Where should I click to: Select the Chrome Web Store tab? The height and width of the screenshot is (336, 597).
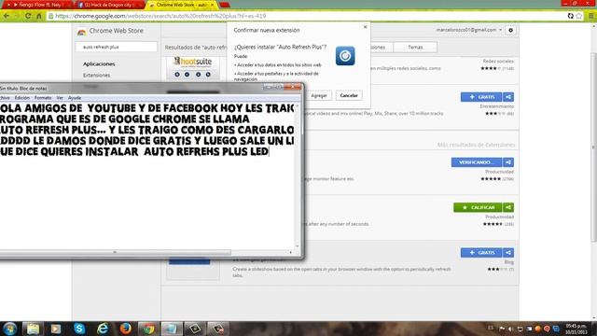(x=182, y=5)
